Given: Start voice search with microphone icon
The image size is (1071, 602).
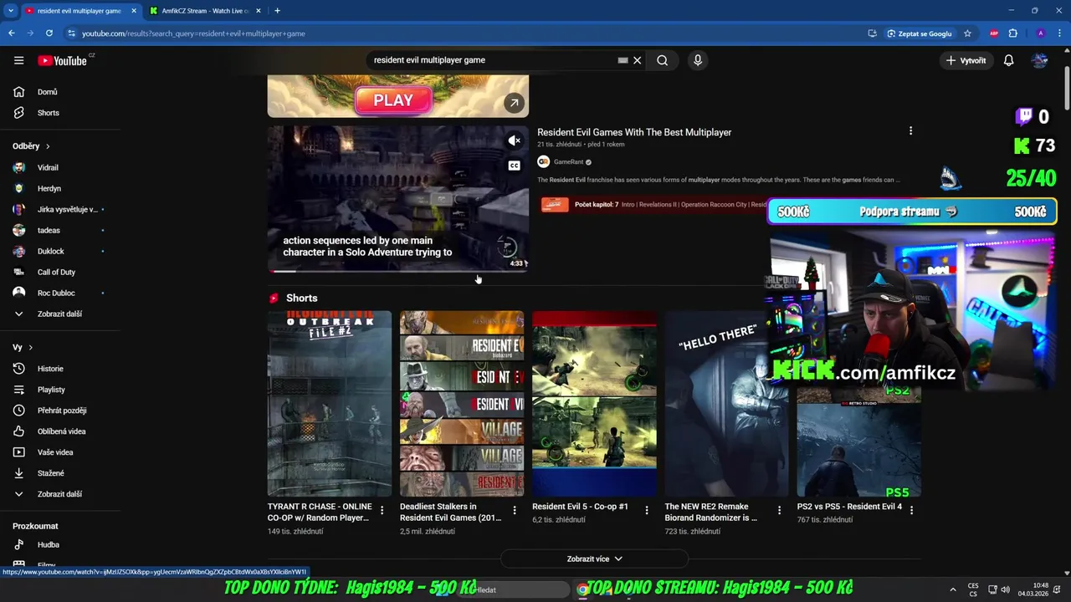Looking at the screenshot, I should pos(698,60).
